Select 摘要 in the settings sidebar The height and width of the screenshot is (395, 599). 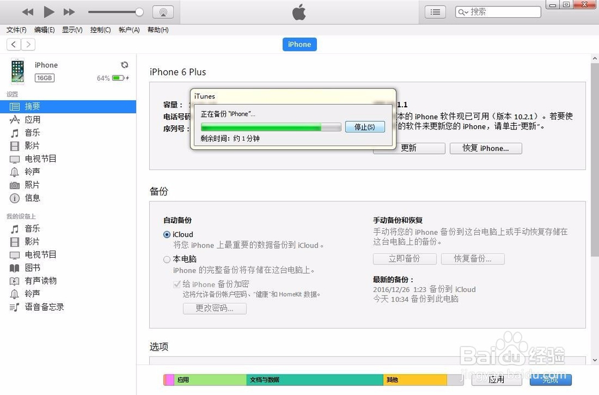[68, 107]
